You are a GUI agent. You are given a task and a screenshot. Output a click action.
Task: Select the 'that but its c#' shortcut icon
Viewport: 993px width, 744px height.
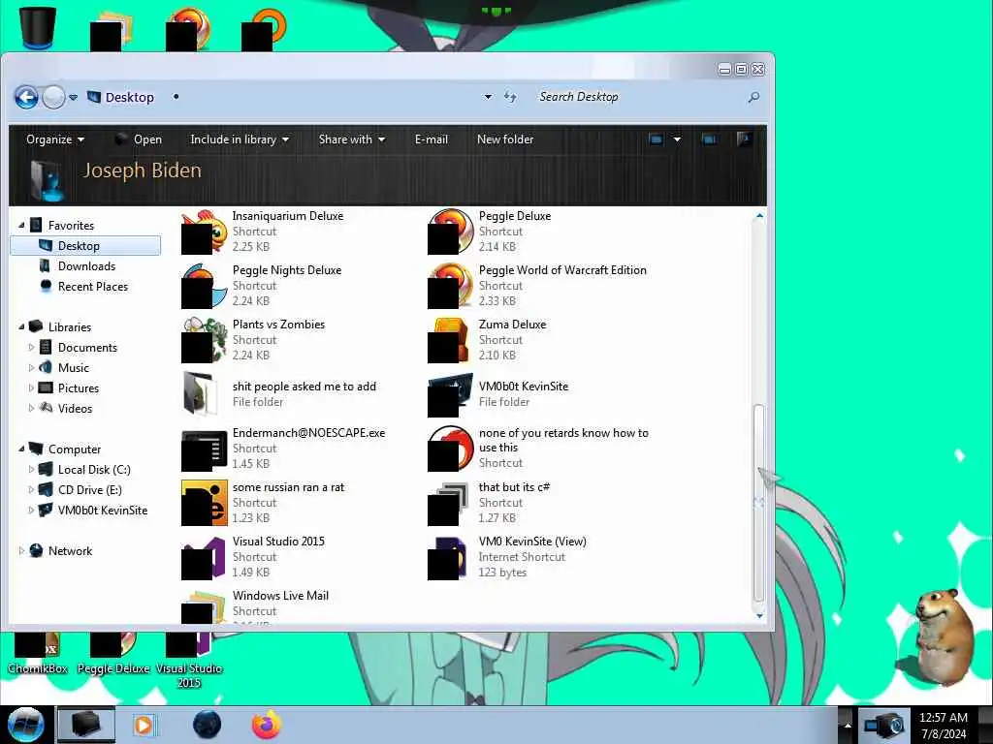point(450,503)
